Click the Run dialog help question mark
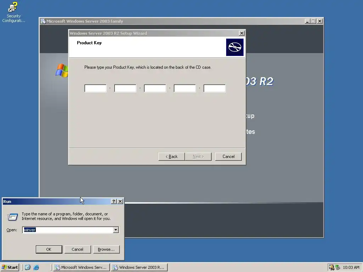Viewport: 363px width, 272px height. (113, 202)
